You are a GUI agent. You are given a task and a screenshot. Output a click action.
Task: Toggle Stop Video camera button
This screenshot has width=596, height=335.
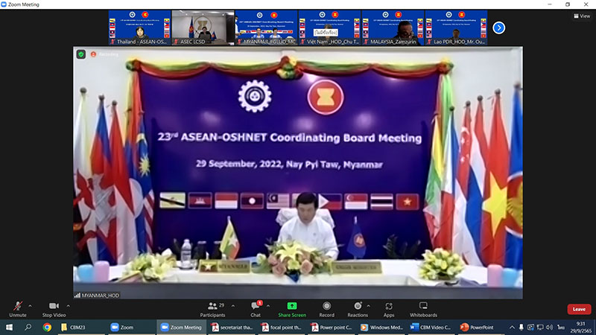pos(53,309)
